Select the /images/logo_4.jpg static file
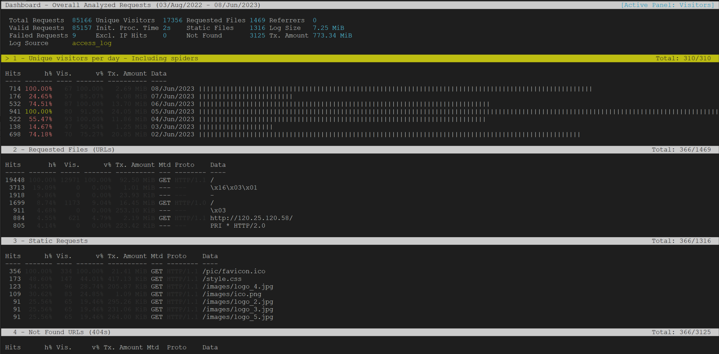This screenshot has height=354, width=719. coord(238,287)
